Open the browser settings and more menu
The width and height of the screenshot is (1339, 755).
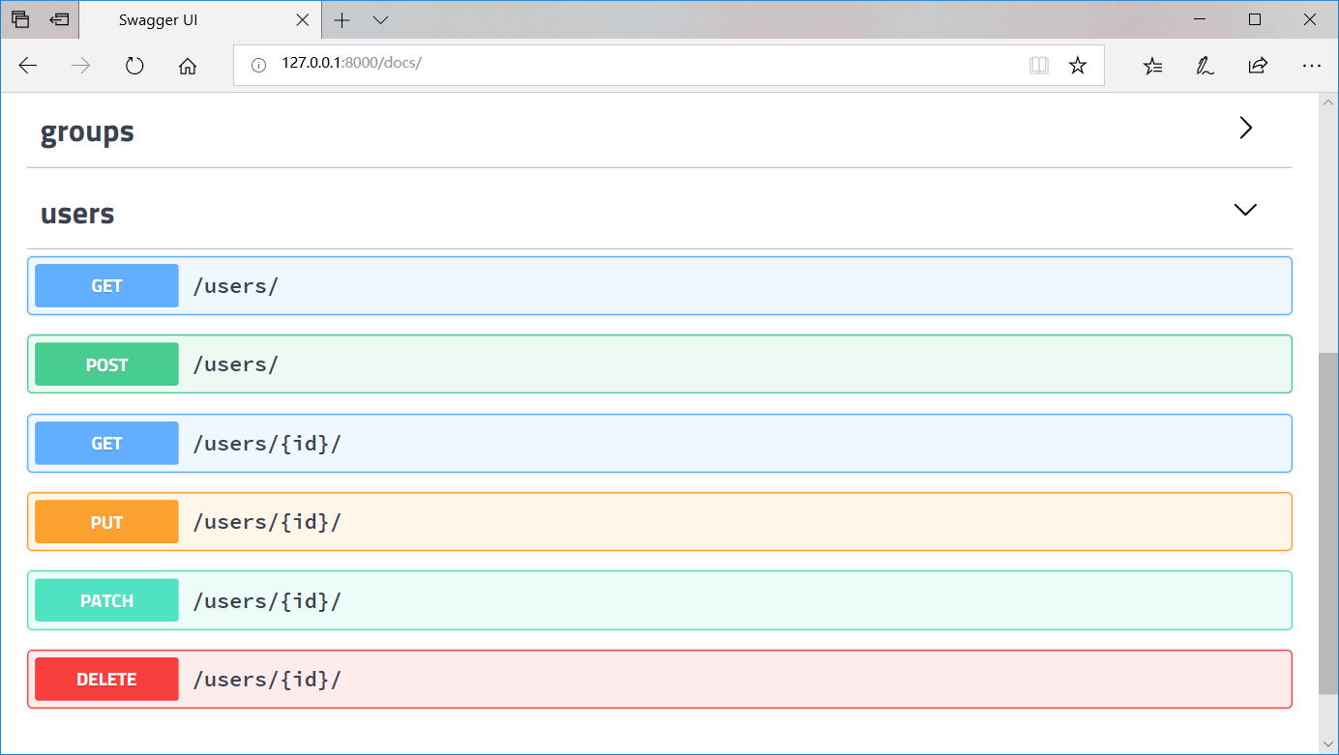click(1311, 66)
